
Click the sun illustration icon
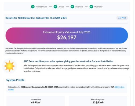[9, 66]
